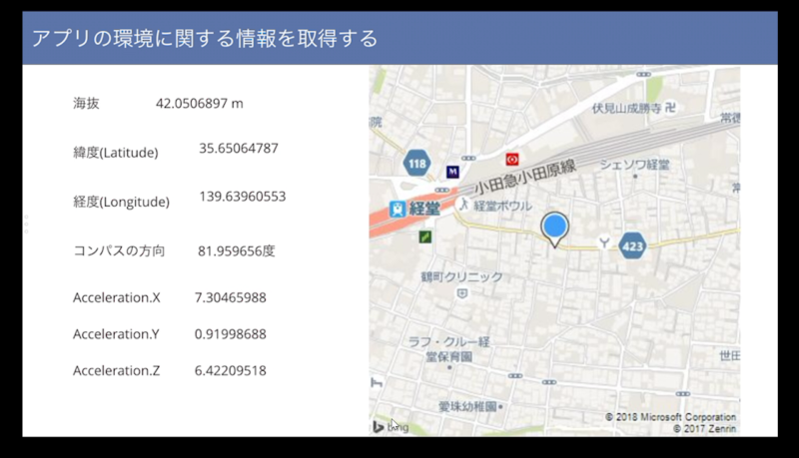Click the 経堂 train station icon

coord(398,209)
